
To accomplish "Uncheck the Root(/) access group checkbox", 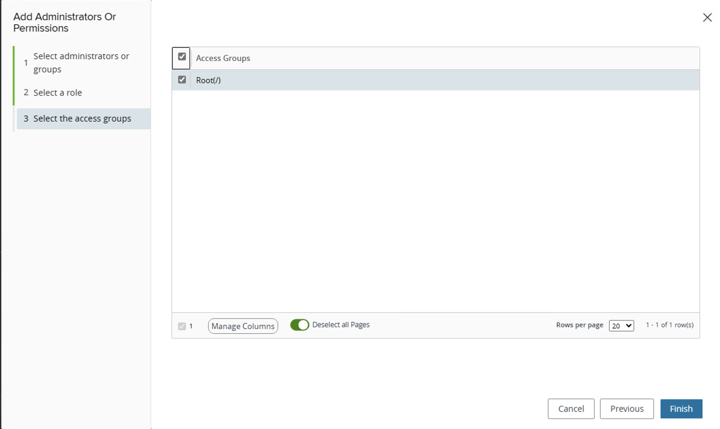I will (x=182, y=79).
